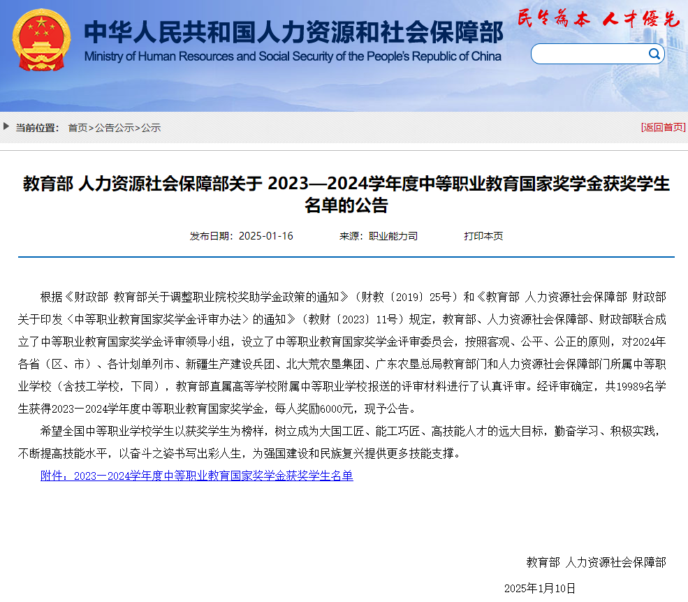Click the ministry Chinese name banner
The image size is (688, 602).
pos(292,31)
